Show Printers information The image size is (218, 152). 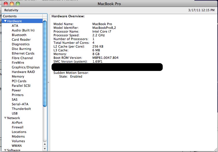click(18, 95)
